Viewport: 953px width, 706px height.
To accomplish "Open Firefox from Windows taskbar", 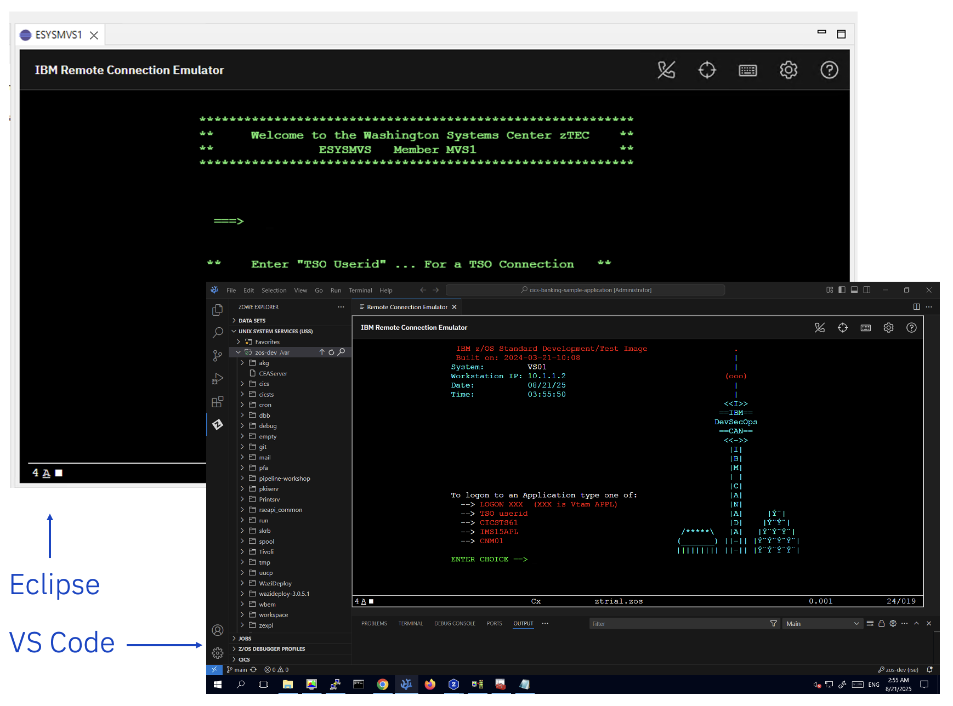I will click(x=430, y=685).
